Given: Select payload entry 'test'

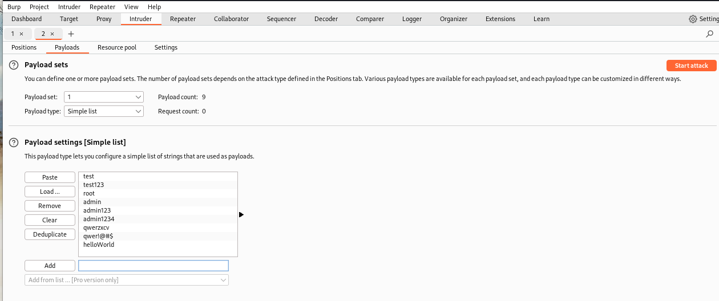Looking at the screenshot, I should 158,176.
